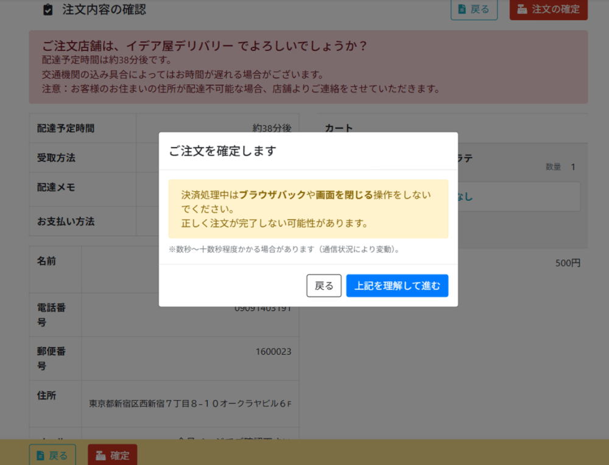Viewport: 609px width, 465px height.
Task: Click the 電話番号 value 09091403191
Action: (264, 307)
